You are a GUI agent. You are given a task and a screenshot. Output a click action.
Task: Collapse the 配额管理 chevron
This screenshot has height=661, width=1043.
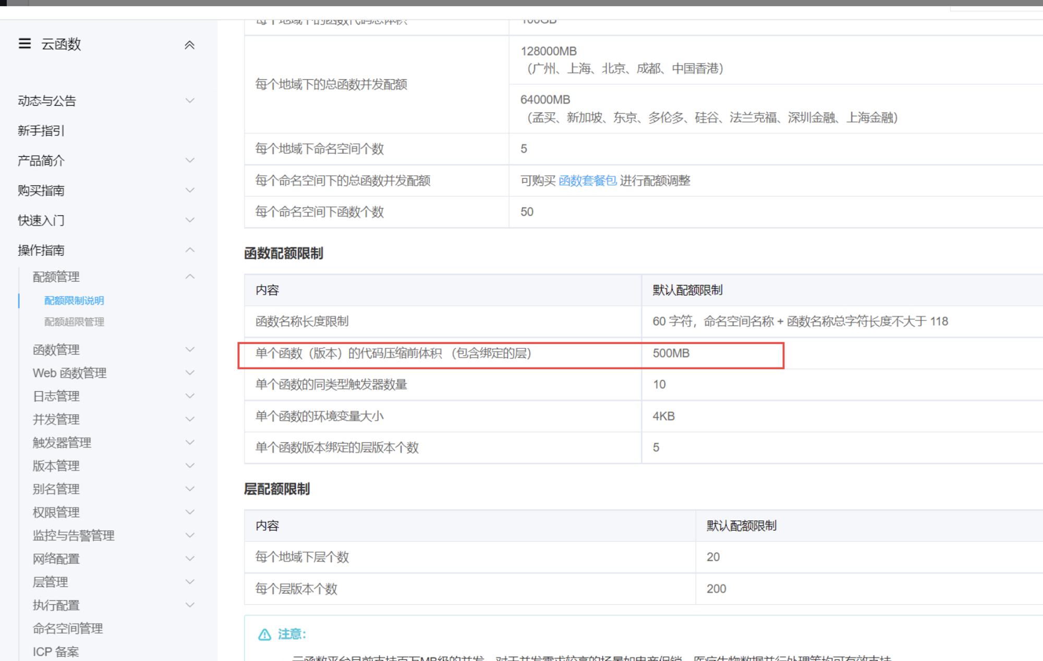pos(190,277)
